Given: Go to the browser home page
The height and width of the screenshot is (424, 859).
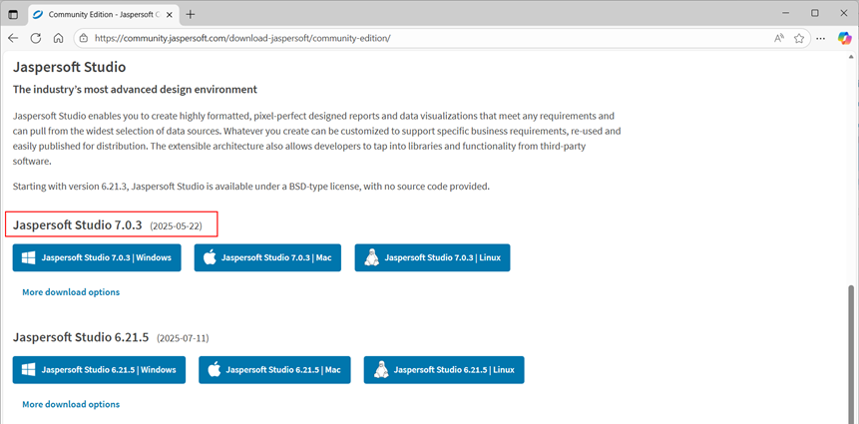Looking at the screenshot, I should pyautogui.click(x=59, y=38).
